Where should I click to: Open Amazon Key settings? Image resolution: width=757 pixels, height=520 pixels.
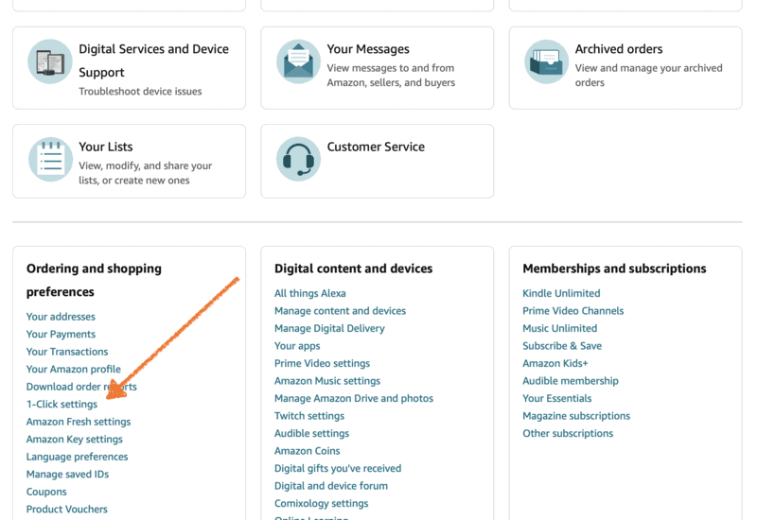75,439
